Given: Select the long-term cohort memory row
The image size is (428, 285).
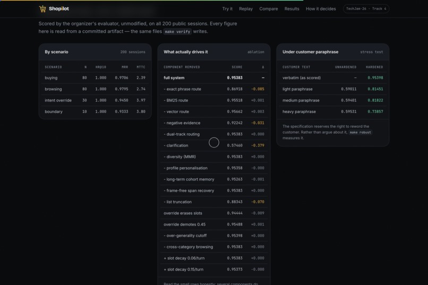Looking at the screenshot, I should point(214,179).
